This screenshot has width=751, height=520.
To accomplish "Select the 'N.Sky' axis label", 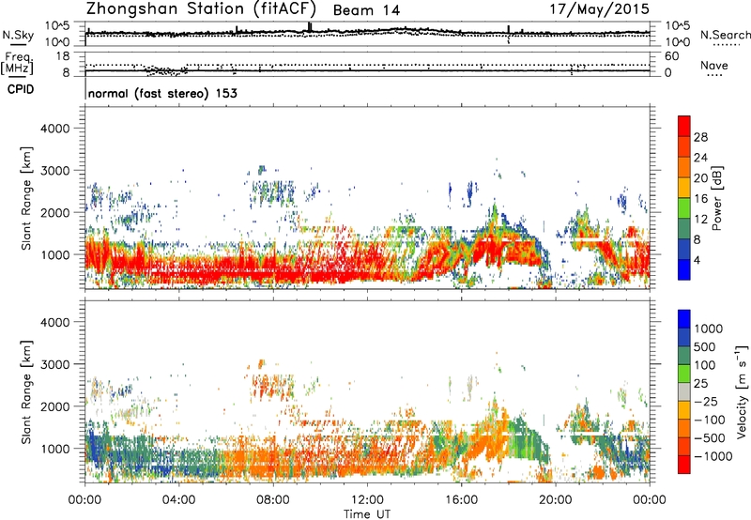I will point(18,35).
